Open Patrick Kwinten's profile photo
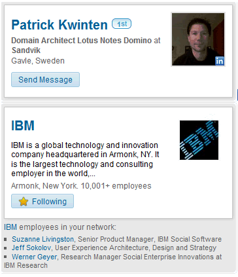Image resolution: width=238 pixels, height=277 pixels. 198,39
